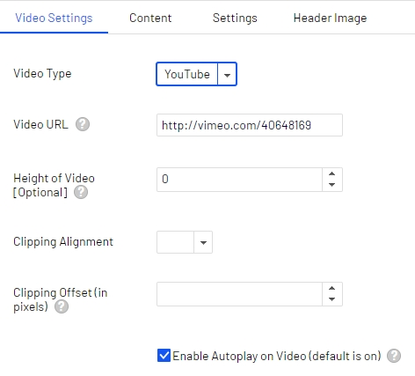Increase Clipping Offset with up arrow
This screenshot has width=415, height=376.
(332, 288)
